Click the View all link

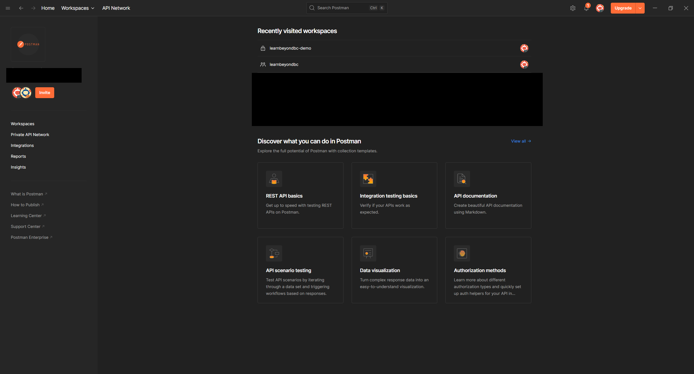[520, 141]
